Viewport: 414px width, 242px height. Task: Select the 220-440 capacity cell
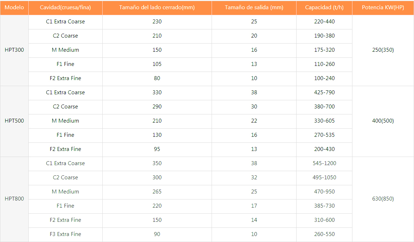(x=324, y=22)
